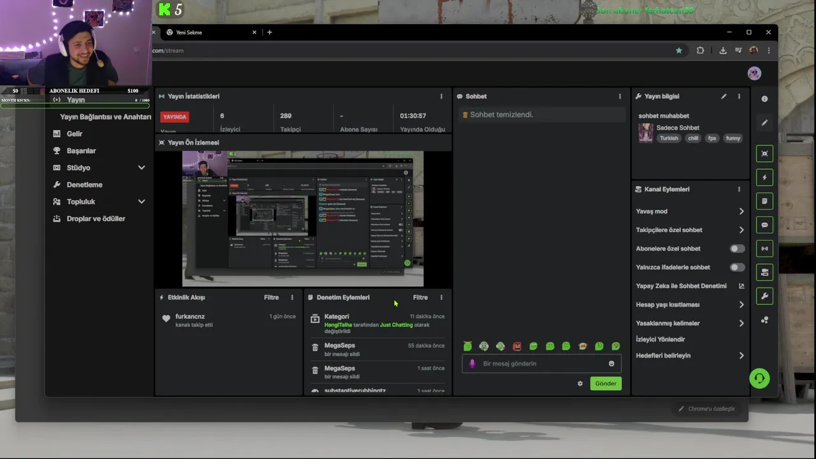
Task: Open the info icon in right toolbar
Action: click(x=764, y=99)
